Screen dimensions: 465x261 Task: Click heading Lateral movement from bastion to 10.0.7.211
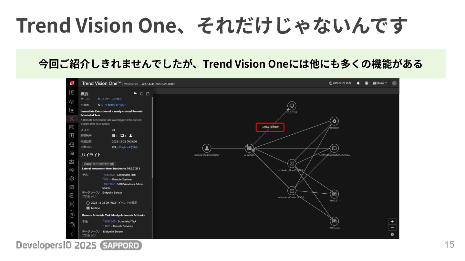(x=111, y=169)
